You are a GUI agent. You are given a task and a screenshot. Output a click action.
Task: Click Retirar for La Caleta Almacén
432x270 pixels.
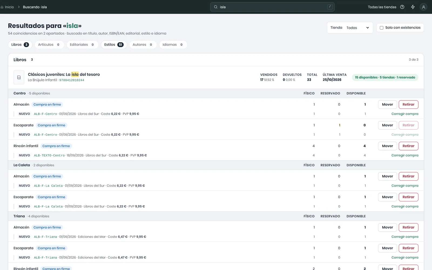coord(408,176)
